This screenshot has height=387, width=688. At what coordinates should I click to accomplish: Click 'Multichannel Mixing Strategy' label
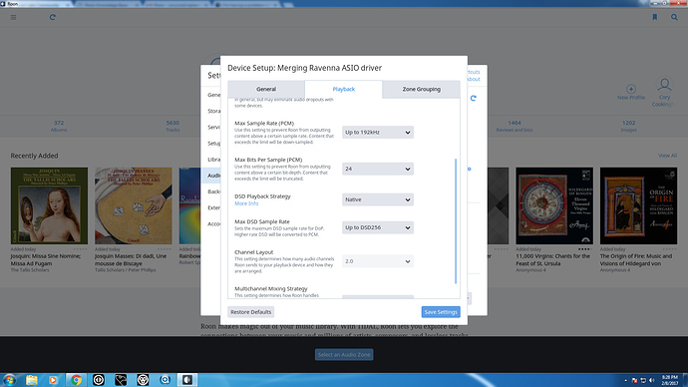coord(271,288)
